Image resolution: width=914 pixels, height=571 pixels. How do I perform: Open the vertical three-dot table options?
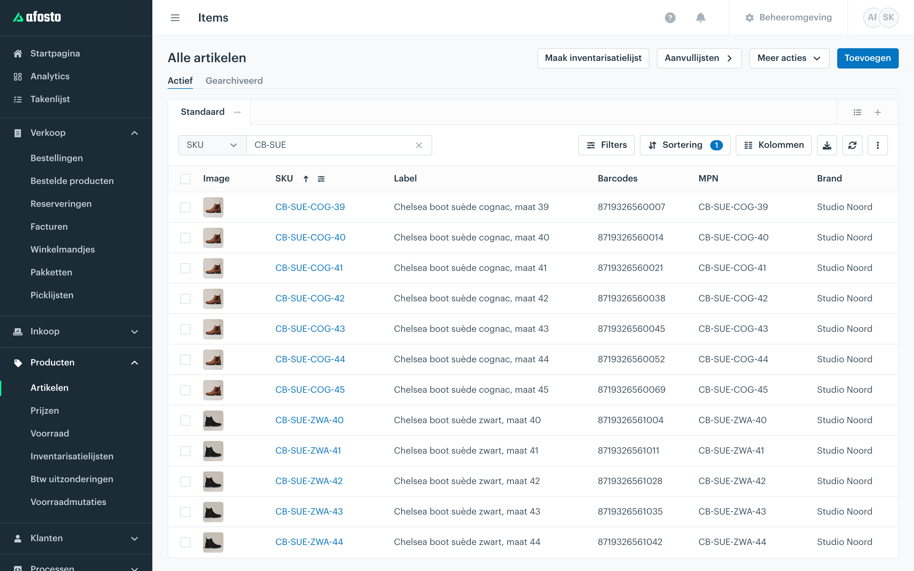point(878,145)
